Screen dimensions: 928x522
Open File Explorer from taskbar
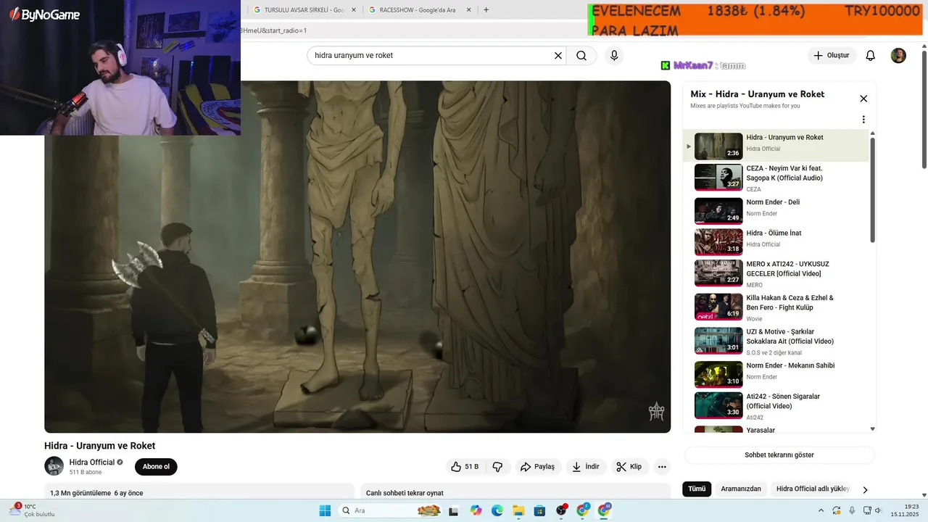pos(518,510)
